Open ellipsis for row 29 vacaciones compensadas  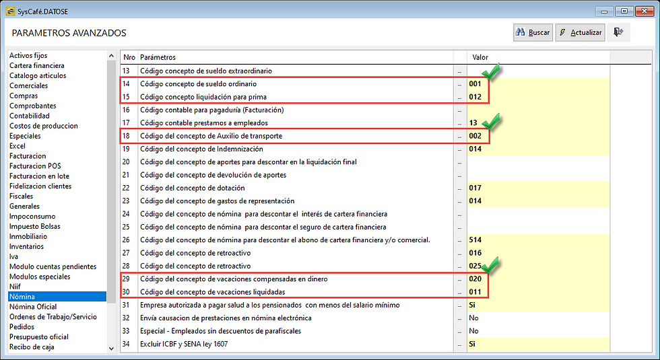point(460,279)
